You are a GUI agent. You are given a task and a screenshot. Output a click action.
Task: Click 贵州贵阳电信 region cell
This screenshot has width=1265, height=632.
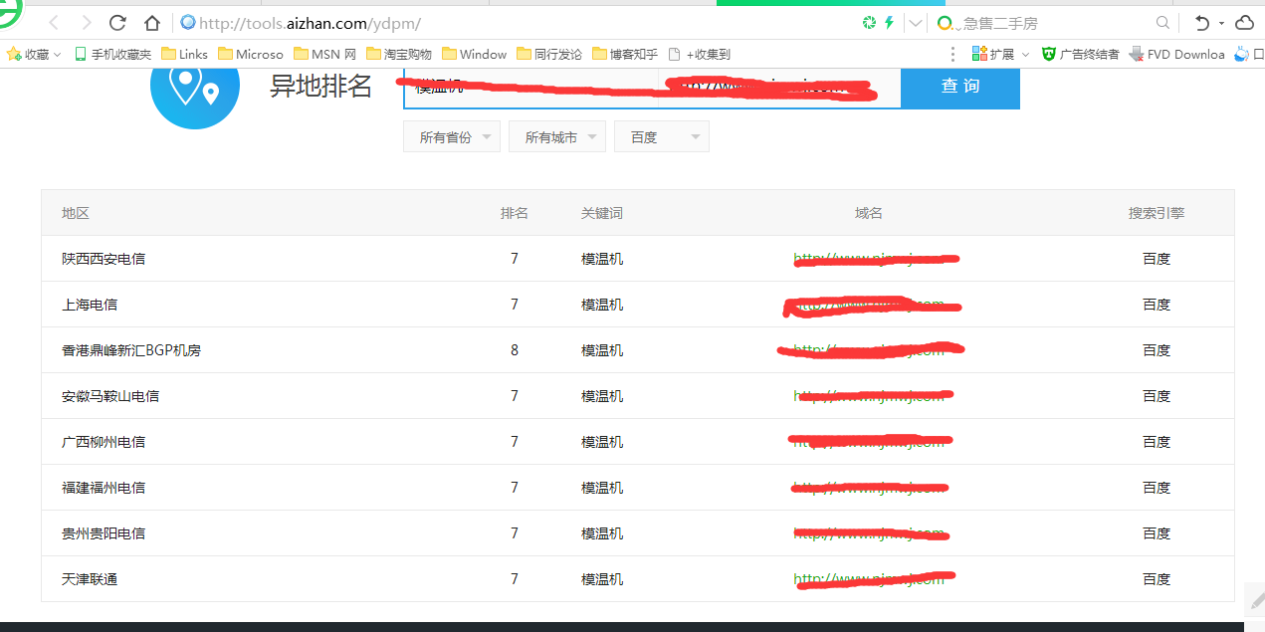click(104, 533)
